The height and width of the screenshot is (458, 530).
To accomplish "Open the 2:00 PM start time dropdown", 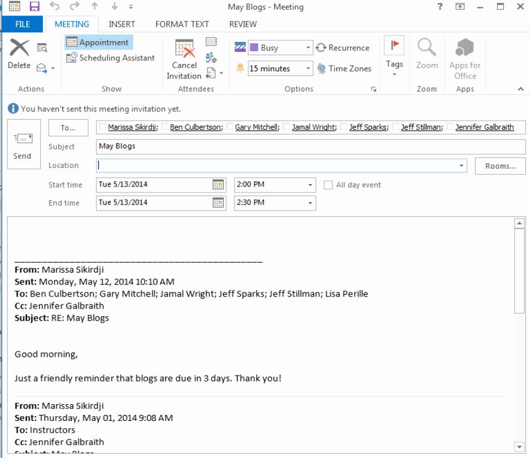I will (310, 185).
